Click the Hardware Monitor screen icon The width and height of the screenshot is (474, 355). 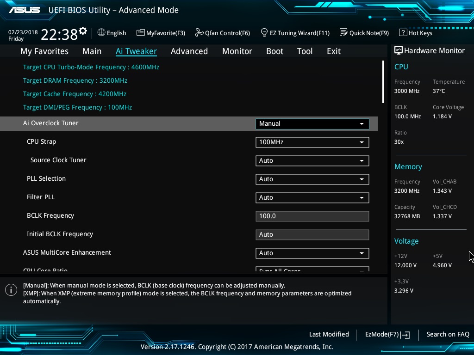tap(399, 50)
